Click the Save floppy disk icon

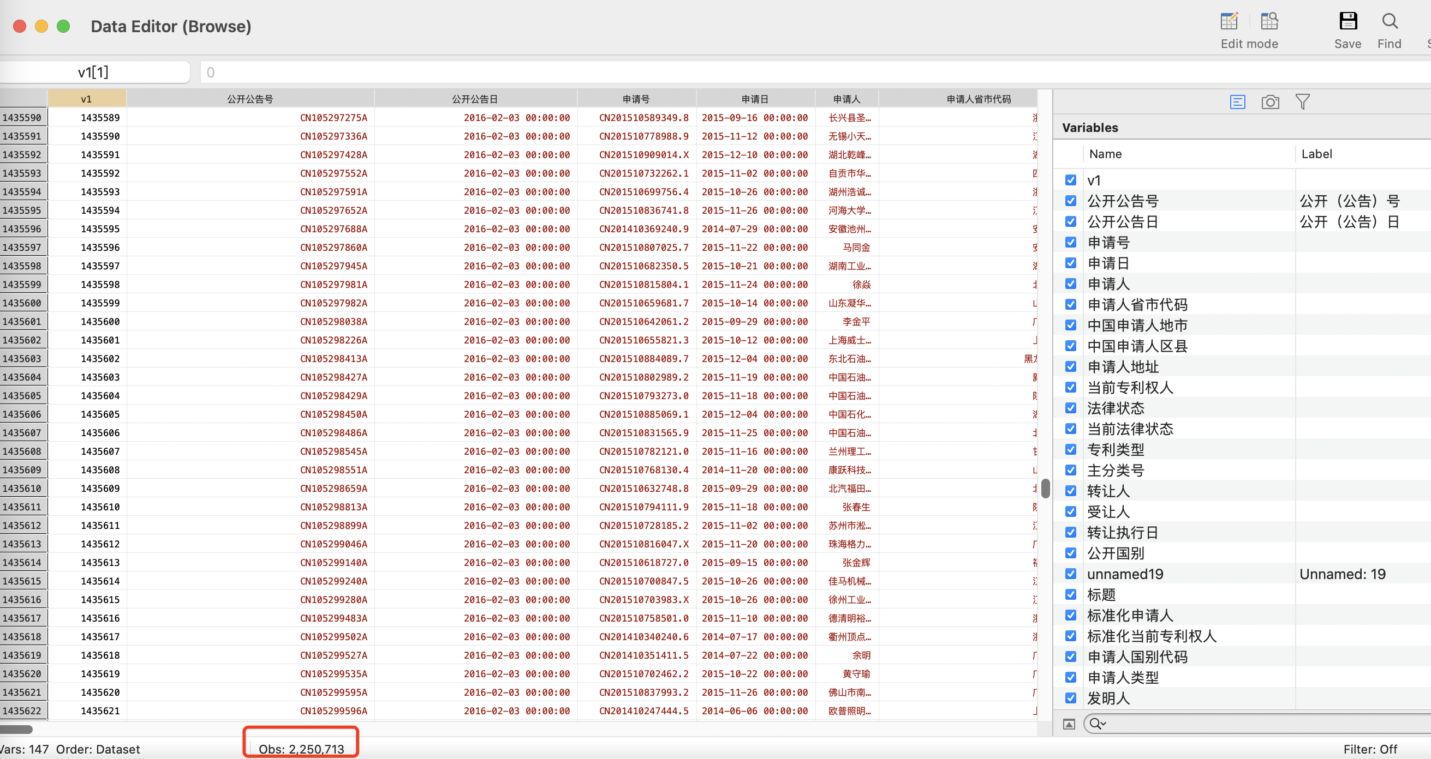click(x=1347, y=21)
